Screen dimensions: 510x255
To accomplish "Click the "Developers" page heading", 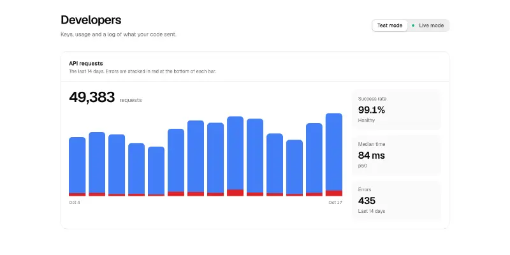I will [91, 20].
